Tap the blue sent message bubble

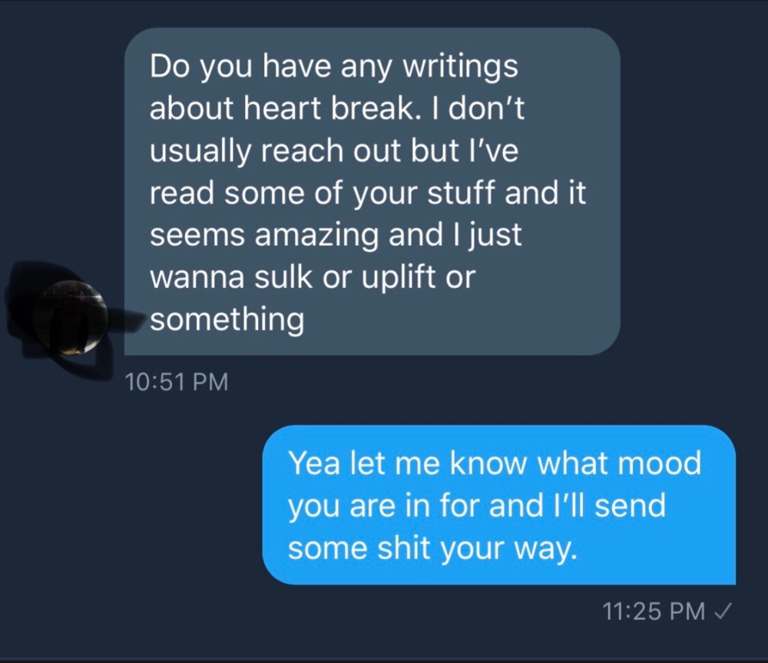(498, 505)
